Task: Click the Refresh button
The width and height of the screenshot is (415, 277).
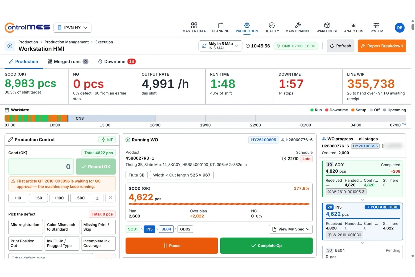Action: 341,46
